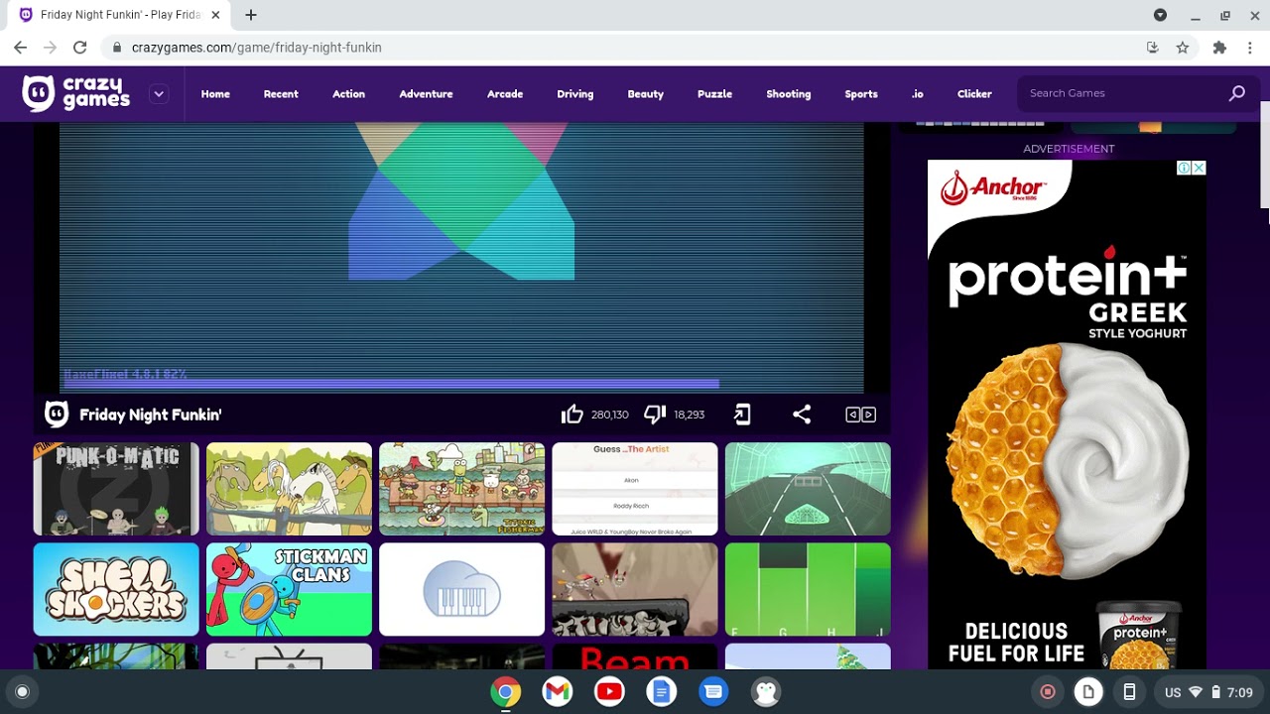1270x714 pixels.
Task: Go back to previous page
Action: 21,48
